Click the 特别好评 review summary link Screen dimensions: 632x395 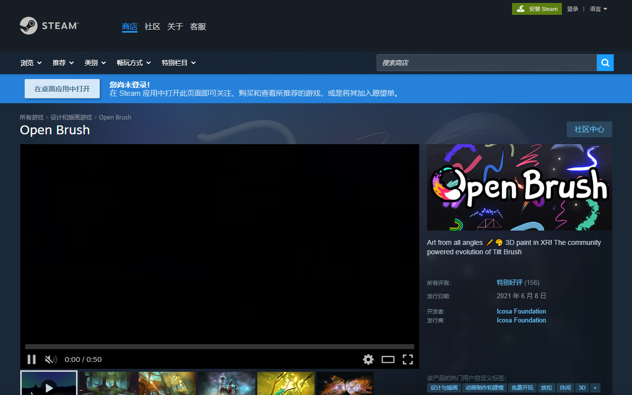(x=510, y=282)
